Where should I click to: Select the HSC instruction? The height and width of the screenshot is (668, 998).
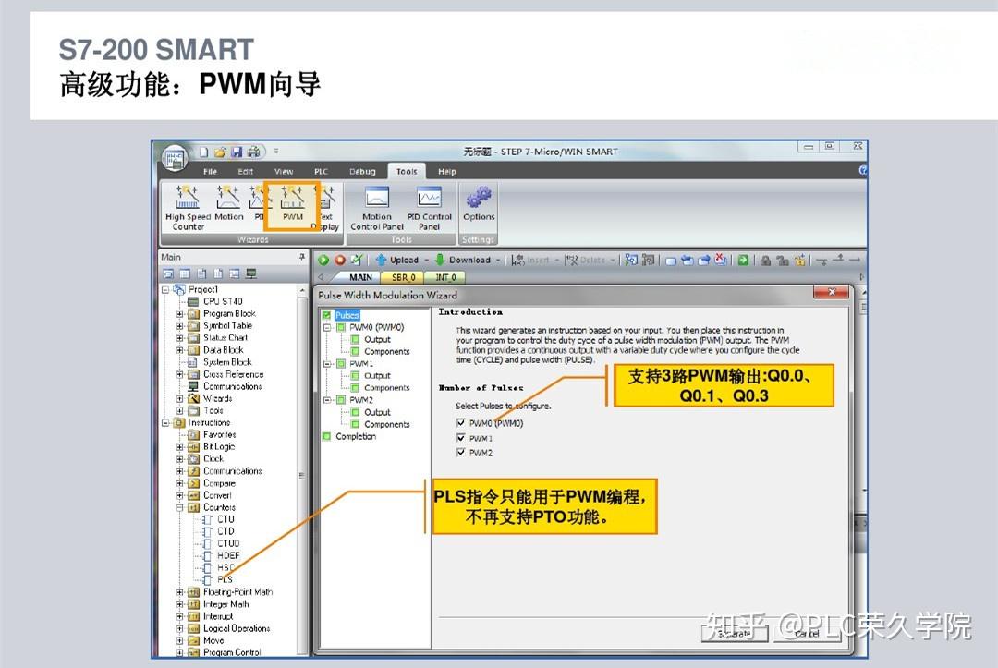225,567
